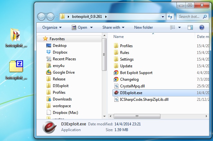Open the Share with menu
213x141 pixels.
(x=113, y=27)
